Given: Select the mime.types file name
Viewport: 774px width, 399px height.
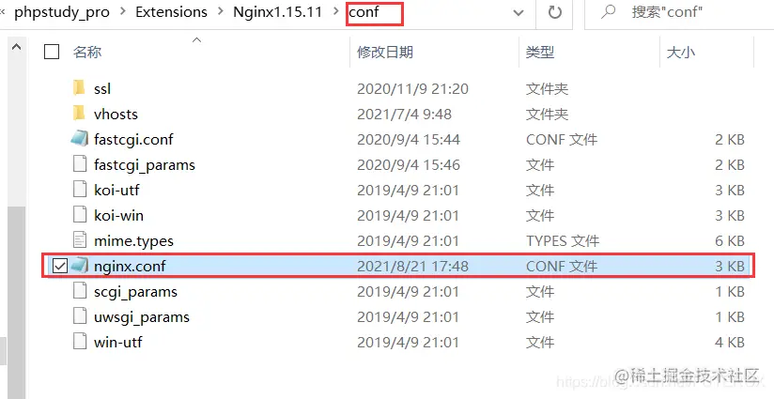Looking at the screenshot, I should point(133,241).
